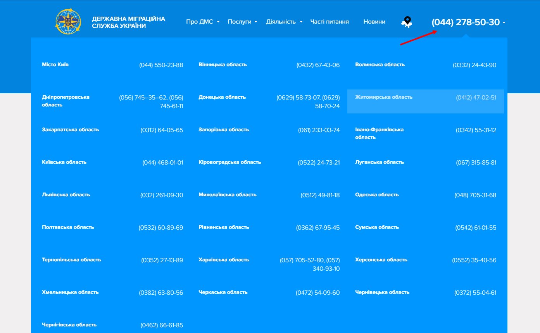The height and width of the screenshot is (333, 540).
Task: Open the Часті питання menu item
Action: [330, 22]
